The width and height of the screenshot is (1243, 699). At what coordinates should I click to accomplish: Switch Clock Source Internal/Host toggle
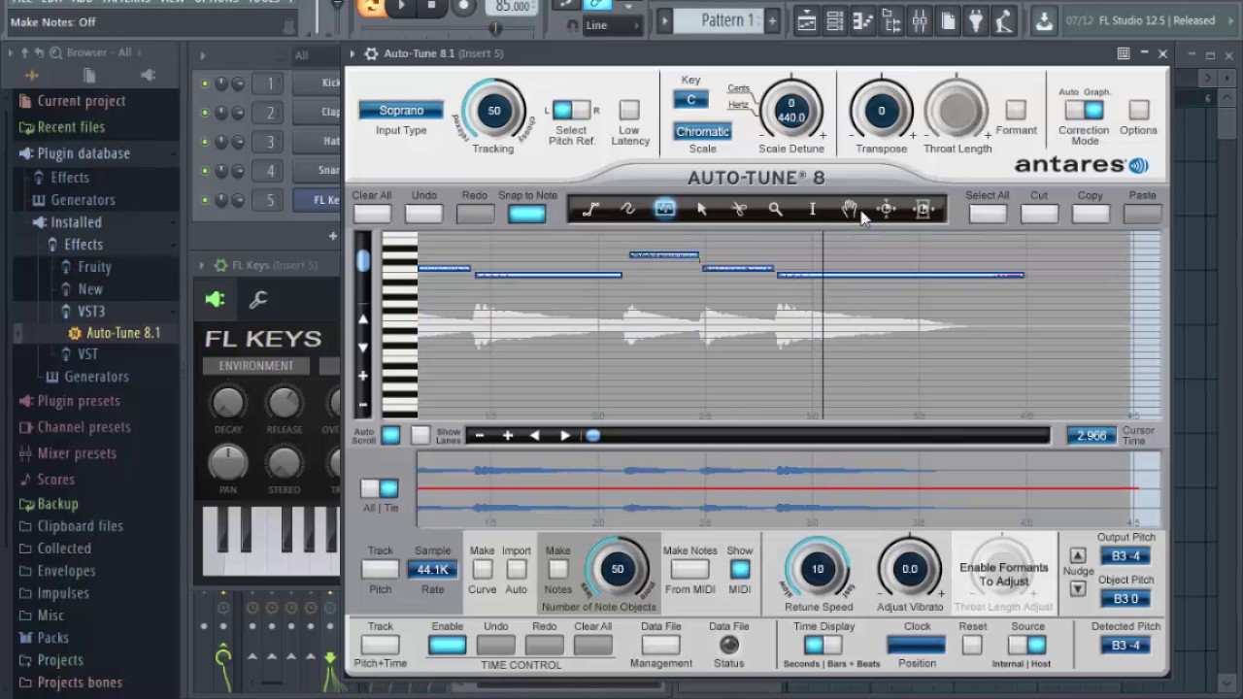coord(1026,645)
